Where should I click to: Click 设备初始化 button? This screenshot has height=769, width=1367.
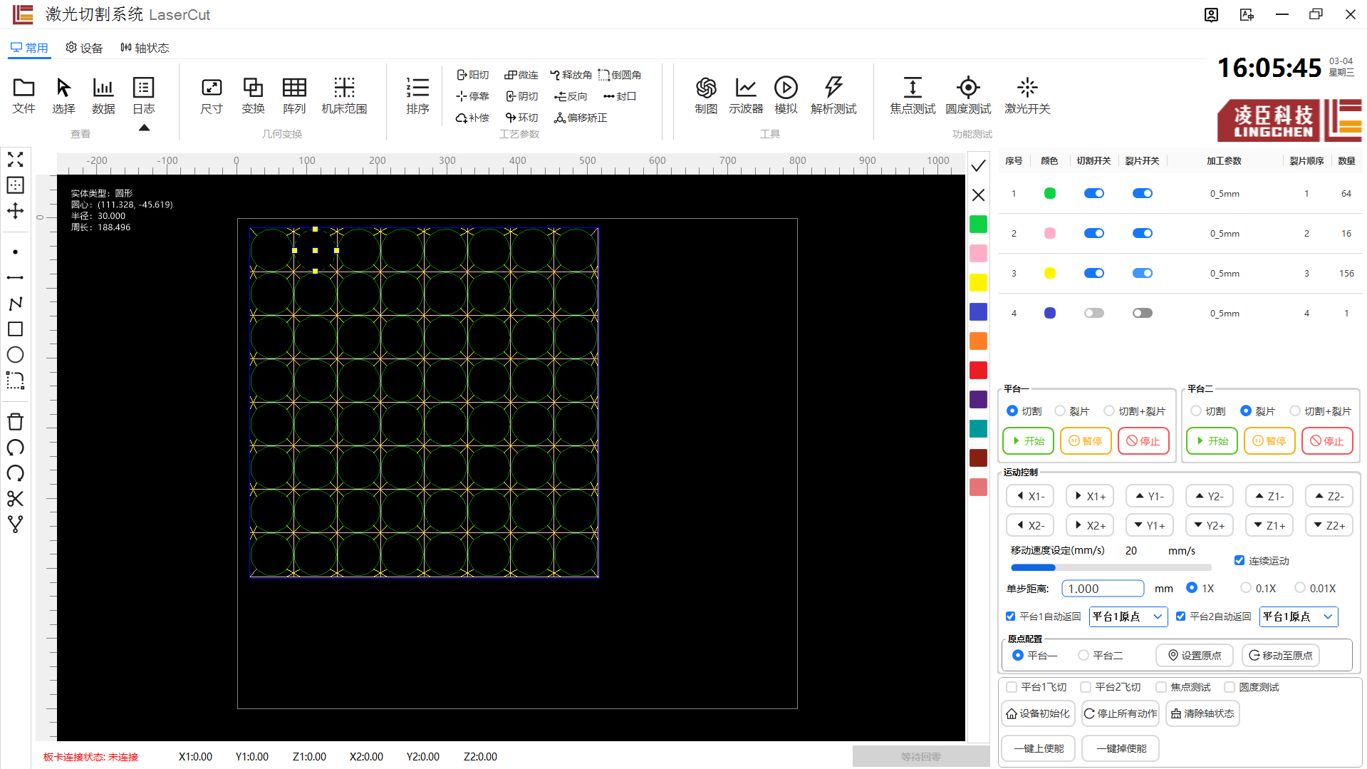(1038, 713)
